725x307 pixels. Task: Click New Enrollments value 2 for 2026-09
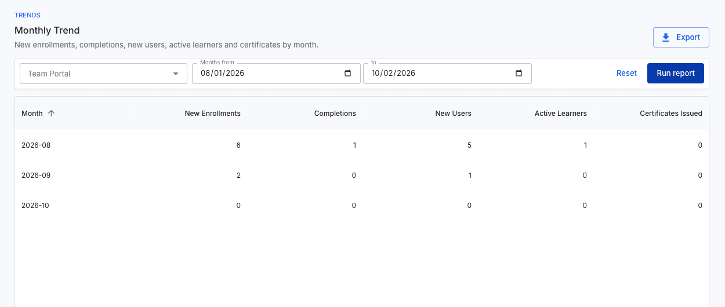238,176
